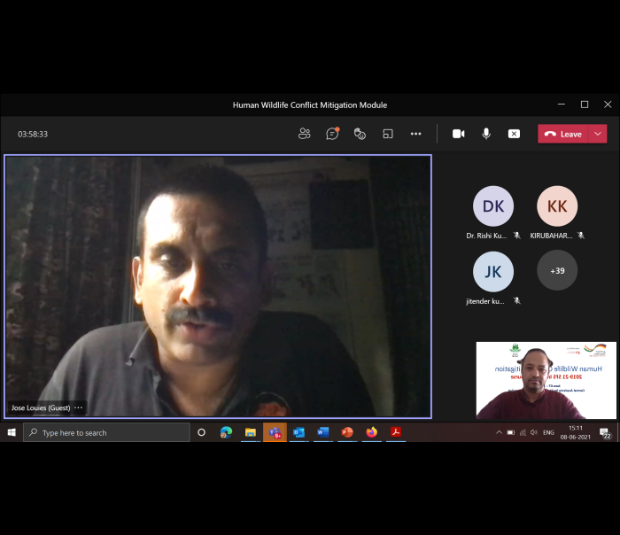Screen dimensions: 620x535
Task: Expand the Leave options arrow
Action: point(599,134)
